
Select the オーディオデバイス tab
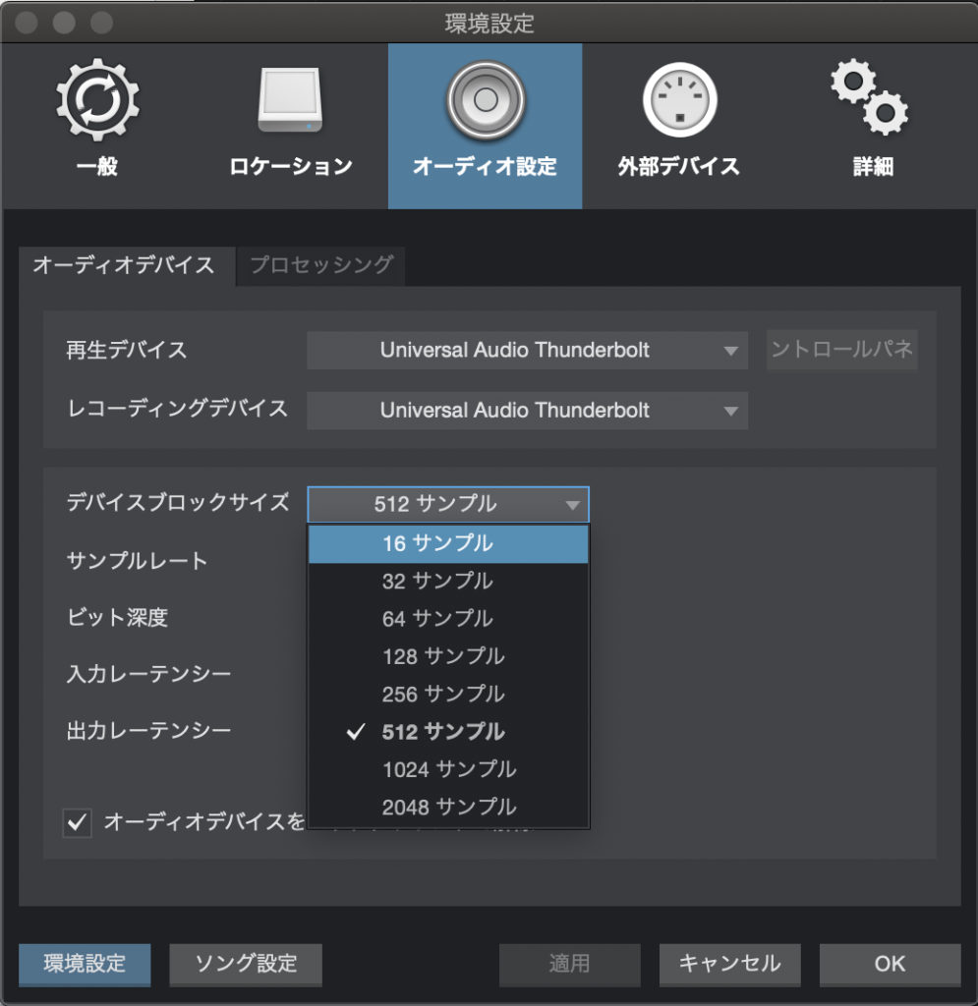pos(124,265)
